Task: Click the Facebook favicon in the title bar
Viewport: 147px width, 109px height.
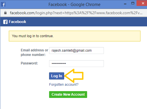Action: (x=3, y=5)
